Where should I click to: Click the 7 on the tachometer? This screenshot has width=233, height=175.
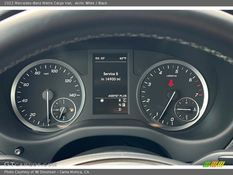coord(196,95)
